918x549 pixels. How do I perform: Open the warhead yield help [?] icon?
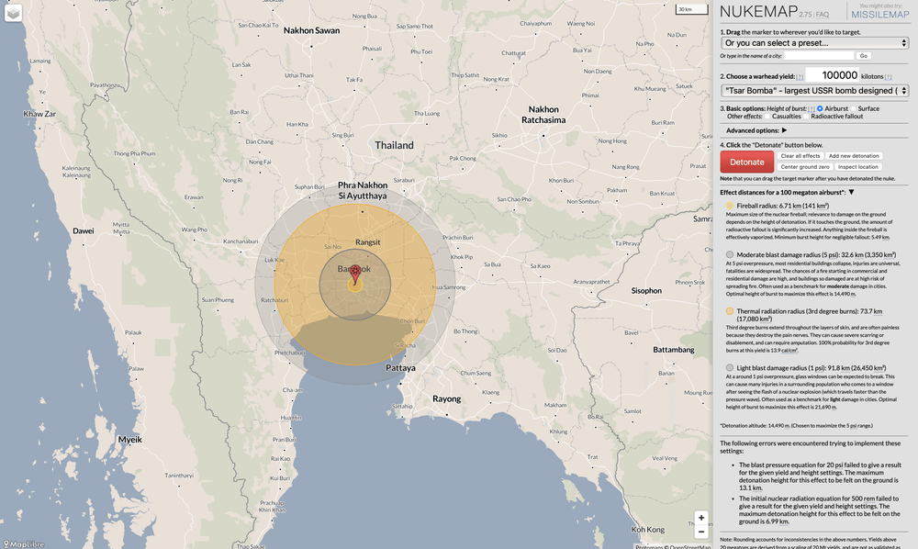pos(800,77)
